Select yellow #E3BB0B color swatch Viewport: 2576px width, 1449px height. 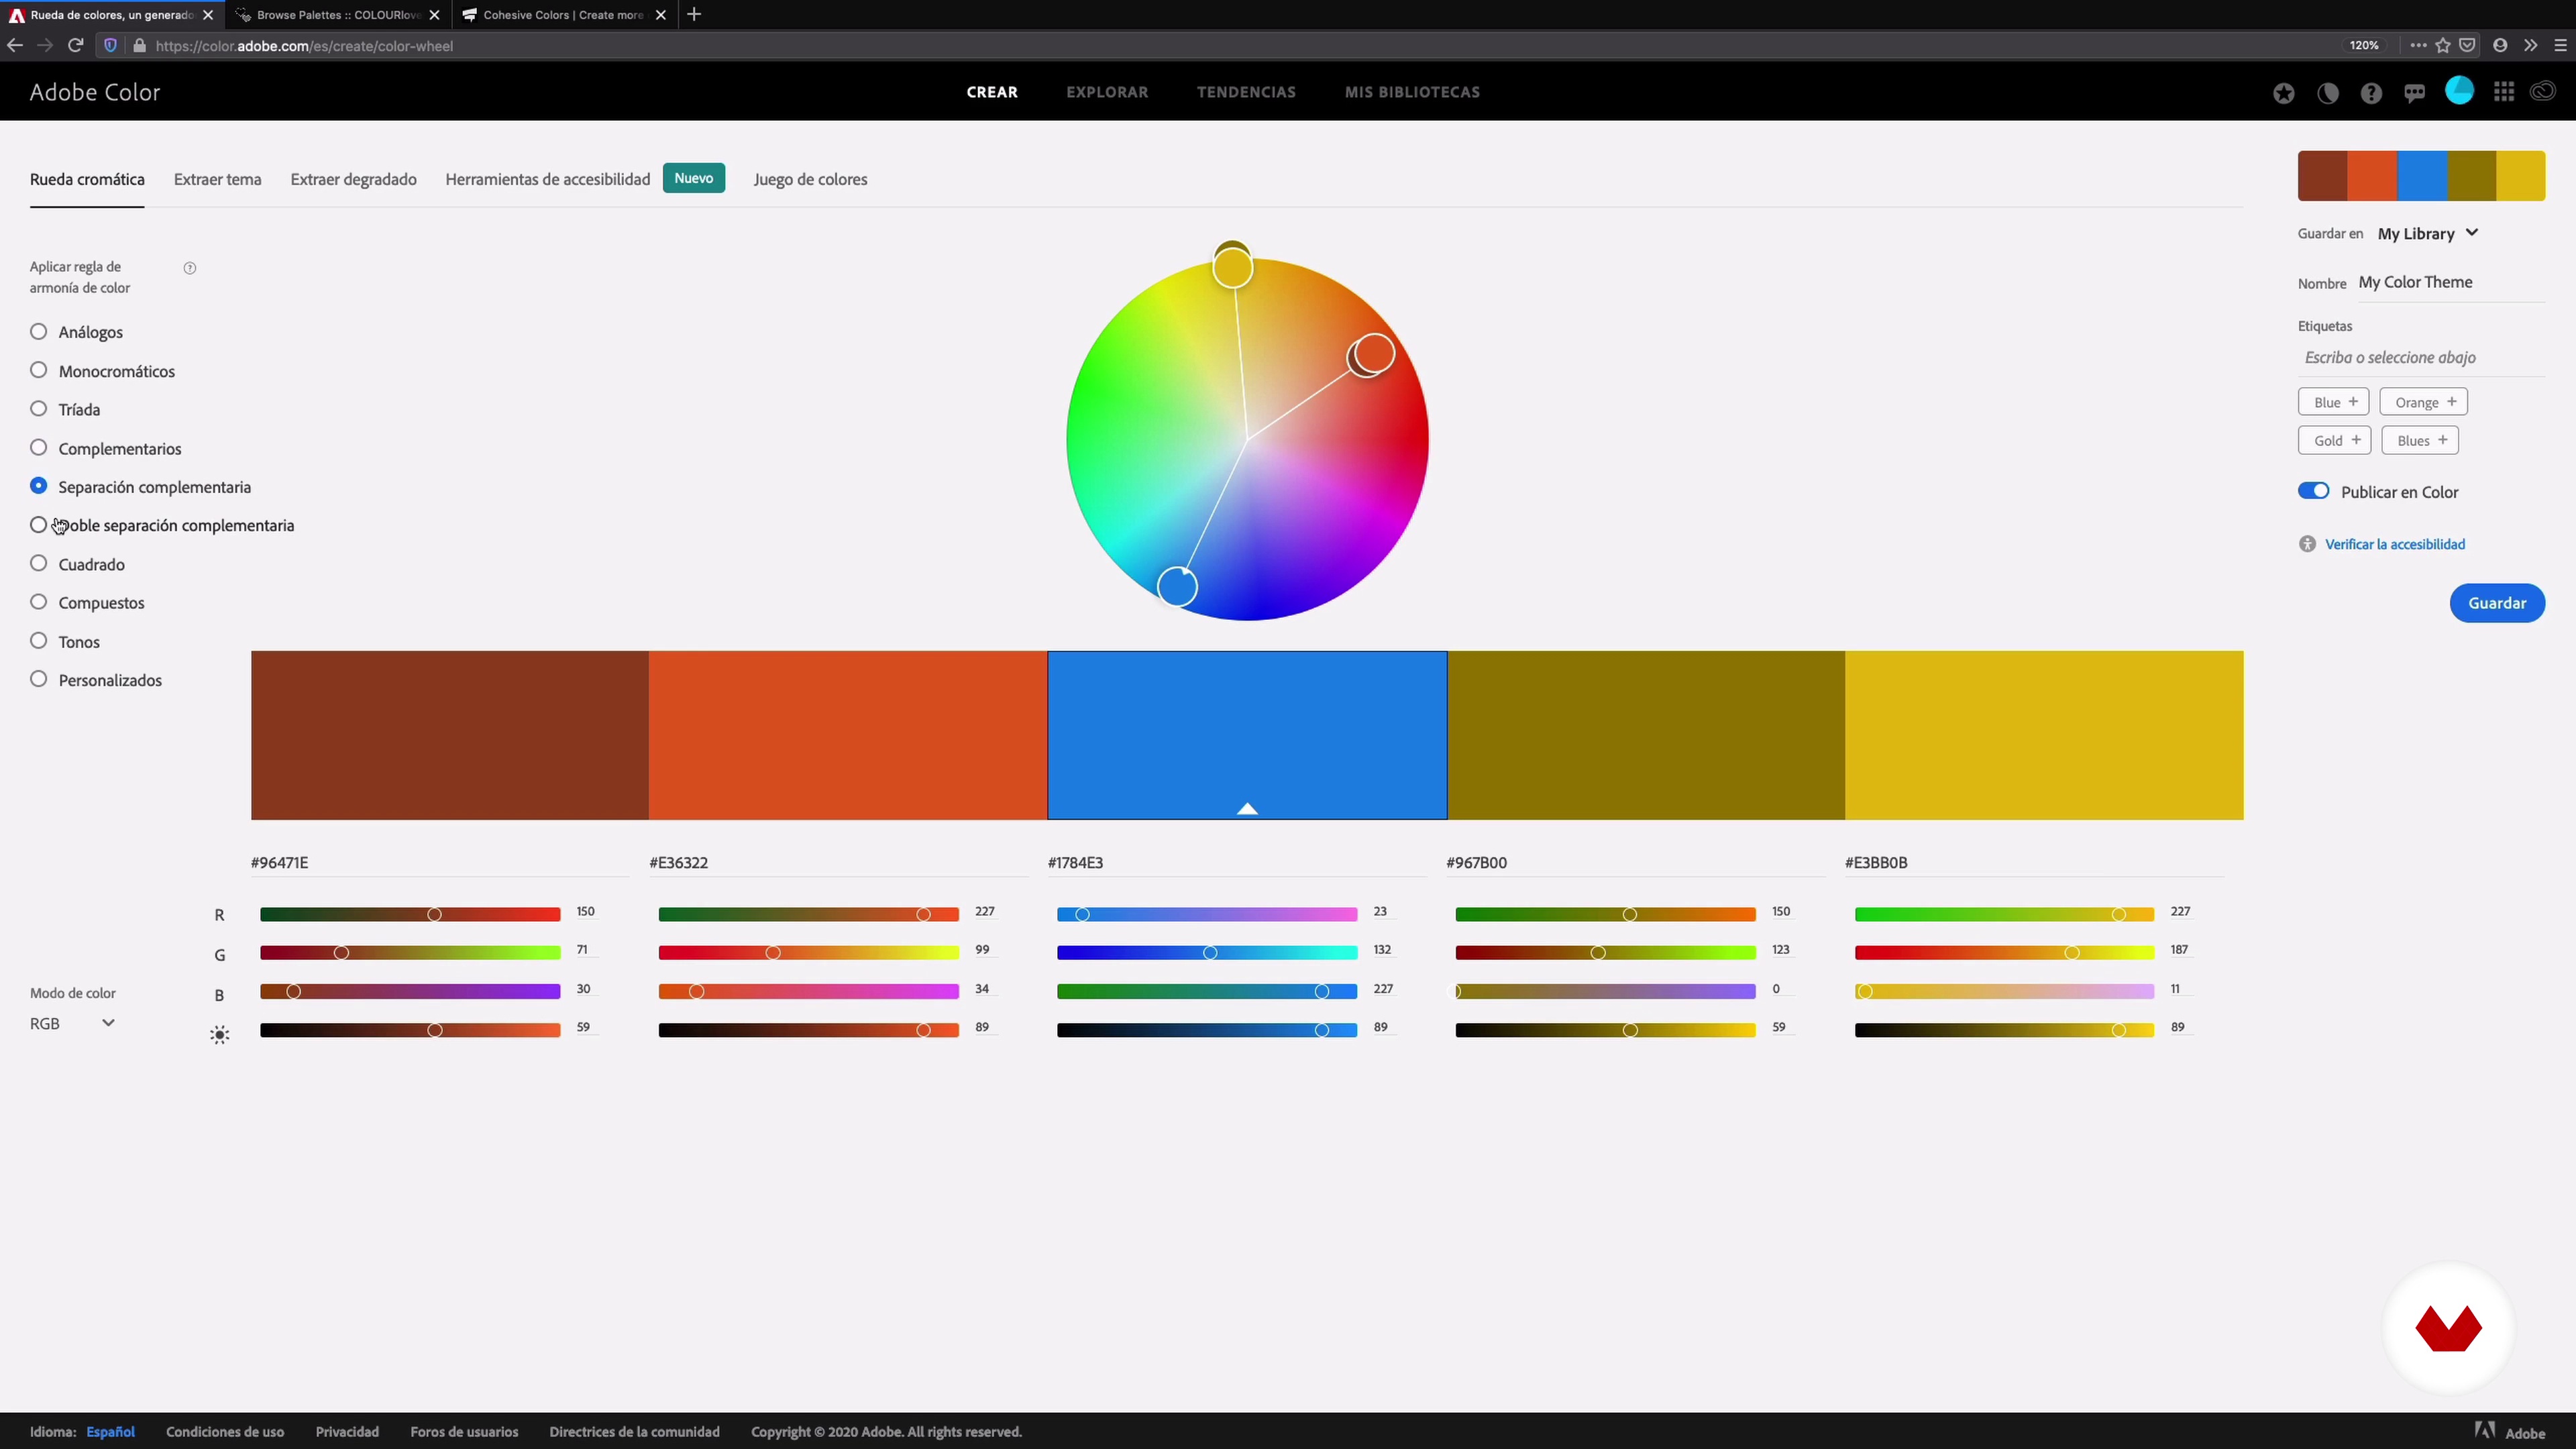2044,735
